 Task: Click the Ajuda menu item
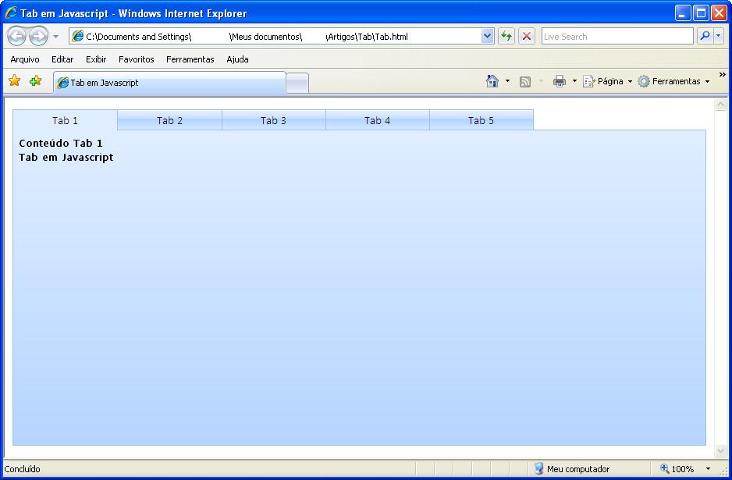tap(237, 59)
